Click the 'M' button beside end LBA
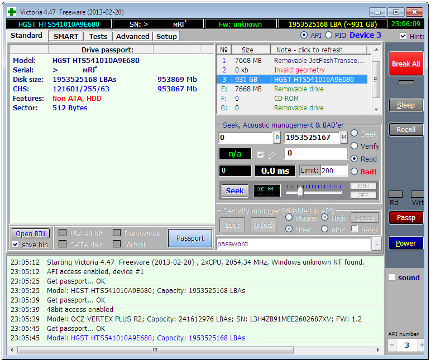The height and width of the screenshot is (361, 431). 343,138
